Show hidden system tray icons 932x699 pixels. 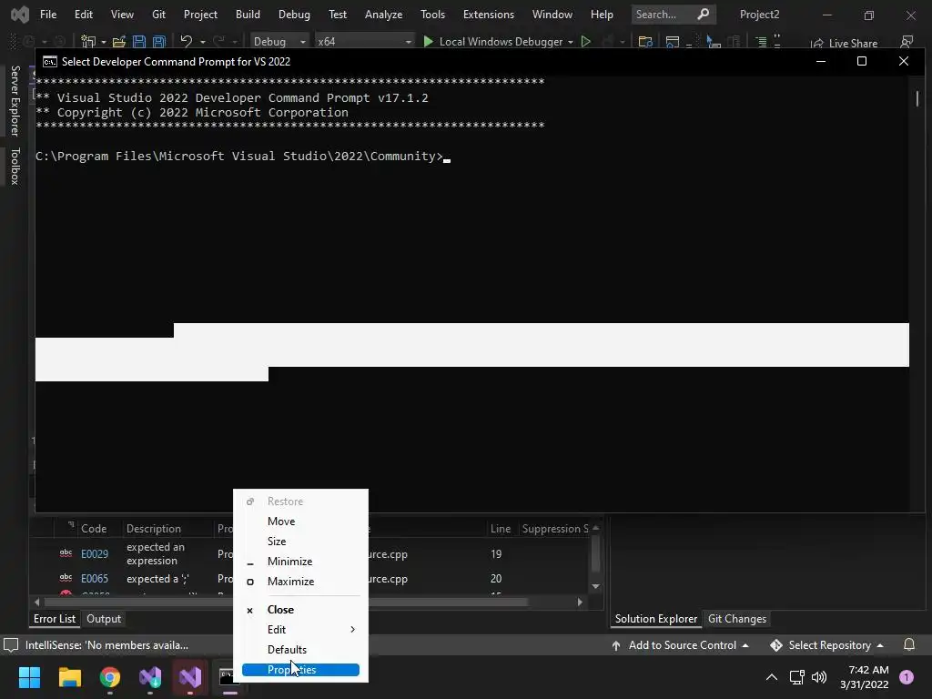click(x=771, y=677)
